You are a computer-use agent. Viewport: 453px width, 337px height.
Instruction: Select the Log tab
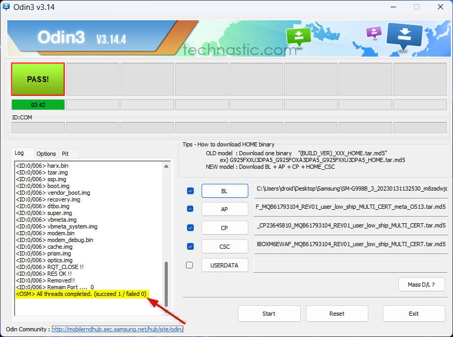(x=19, y=153)
